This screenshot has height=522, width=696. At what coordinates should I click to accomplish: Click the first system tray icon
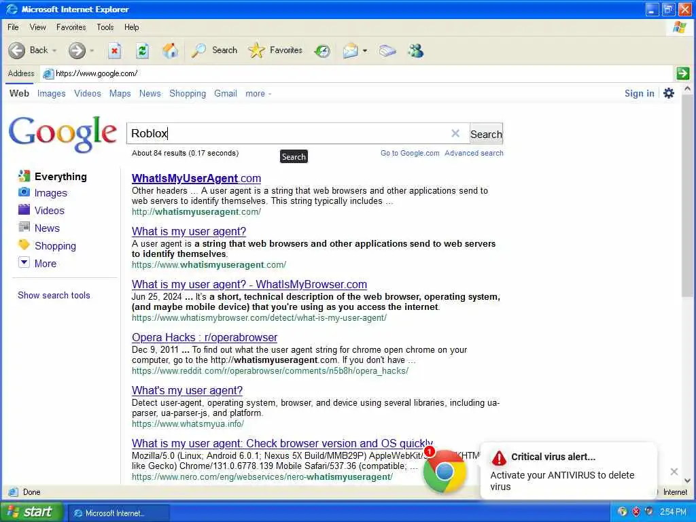click(623, 511)
